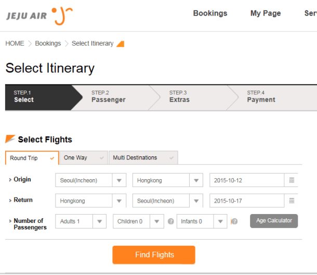This screenshot has height=275, width=317.
Task: Click STEP.2 Passenger in progress bar
Action: [116, 97]
